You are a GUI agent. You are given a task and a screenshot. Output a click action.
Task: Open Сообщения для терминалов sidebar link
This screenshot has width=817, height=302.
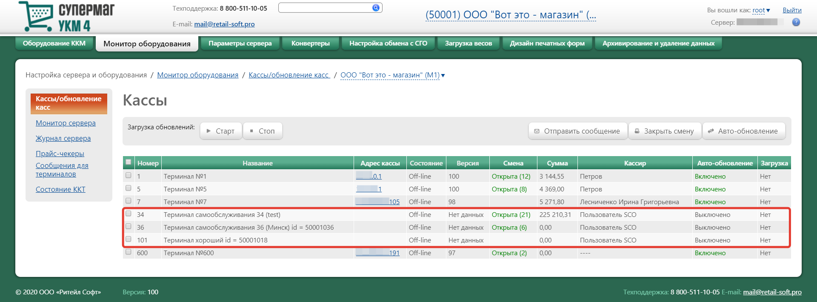(x=62, y=170)
